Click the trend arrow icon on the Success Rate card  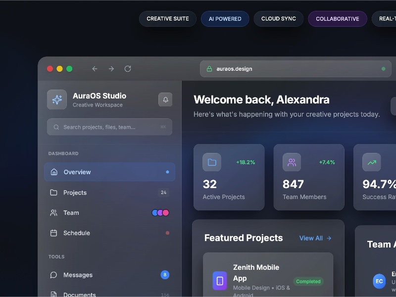point(371,162)
